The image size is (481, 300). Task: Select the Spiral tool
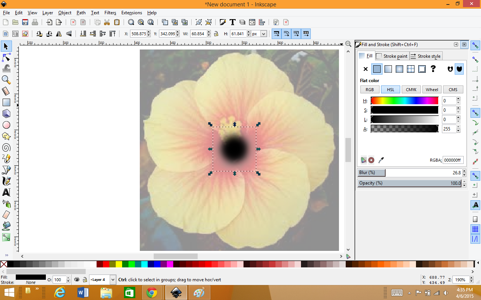coord(6,147)
